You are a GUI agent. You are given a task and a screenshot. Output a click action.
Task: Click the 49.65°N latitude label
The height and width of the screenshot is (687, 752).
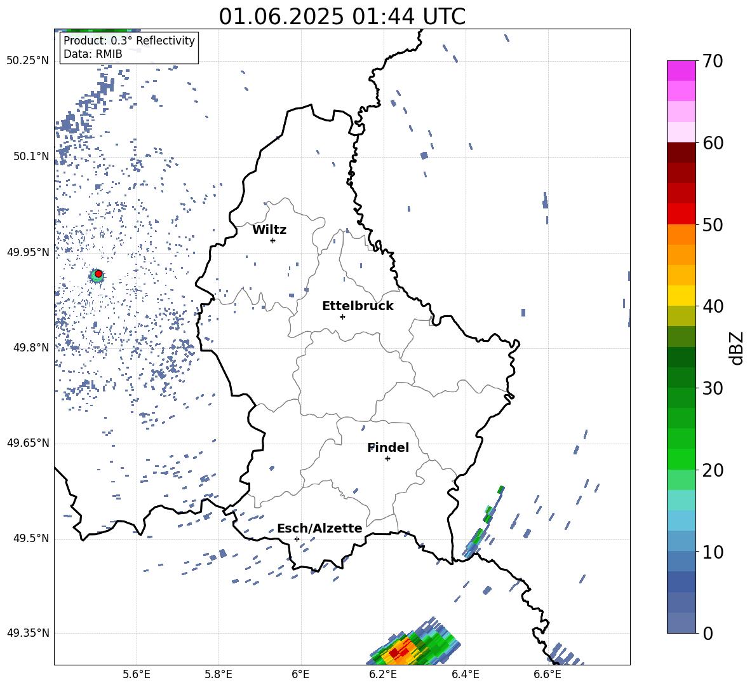(28, 442)
